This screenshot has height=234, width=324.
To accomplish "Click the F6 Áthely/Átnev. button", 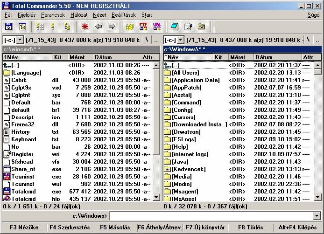I will pos(160,227).
